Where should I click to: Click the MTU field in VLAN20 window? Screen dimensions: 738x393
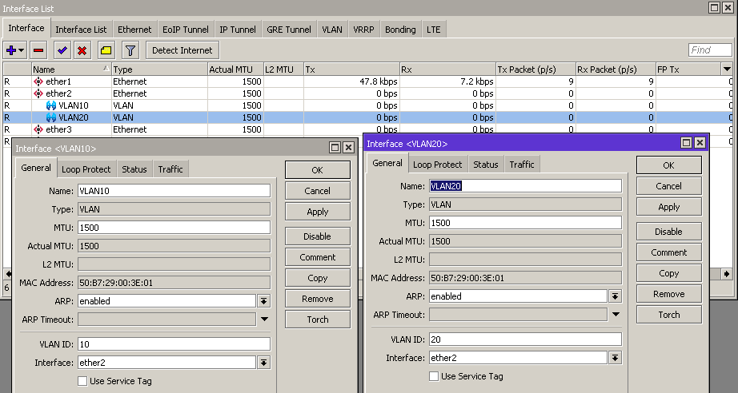525,223
